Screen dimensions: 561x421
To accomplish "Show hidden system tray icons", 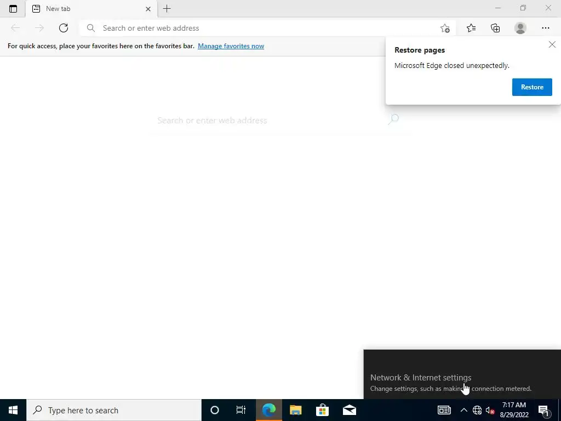I will [x=463, y=410].
